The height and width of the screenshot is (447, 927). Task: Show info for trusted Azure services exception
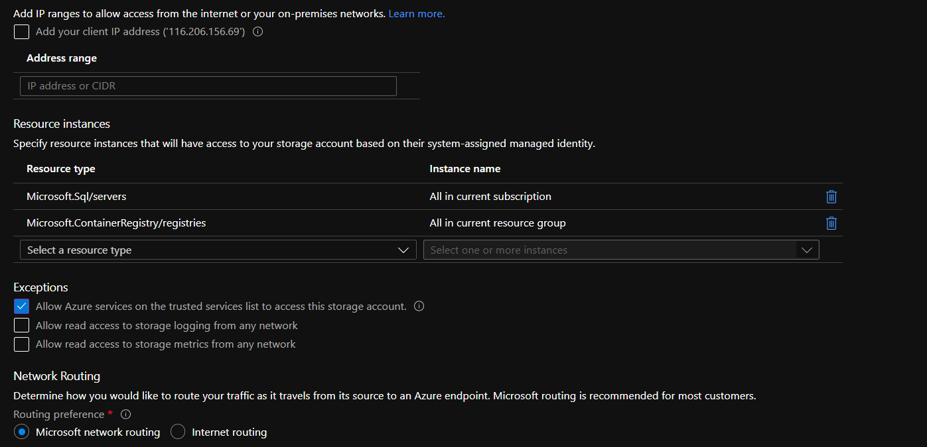tap(419, 306)
